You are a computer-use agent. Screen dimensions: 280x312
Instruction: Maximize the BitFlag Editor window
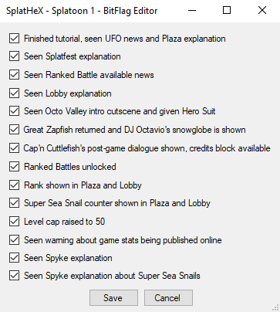pos(227,10)
